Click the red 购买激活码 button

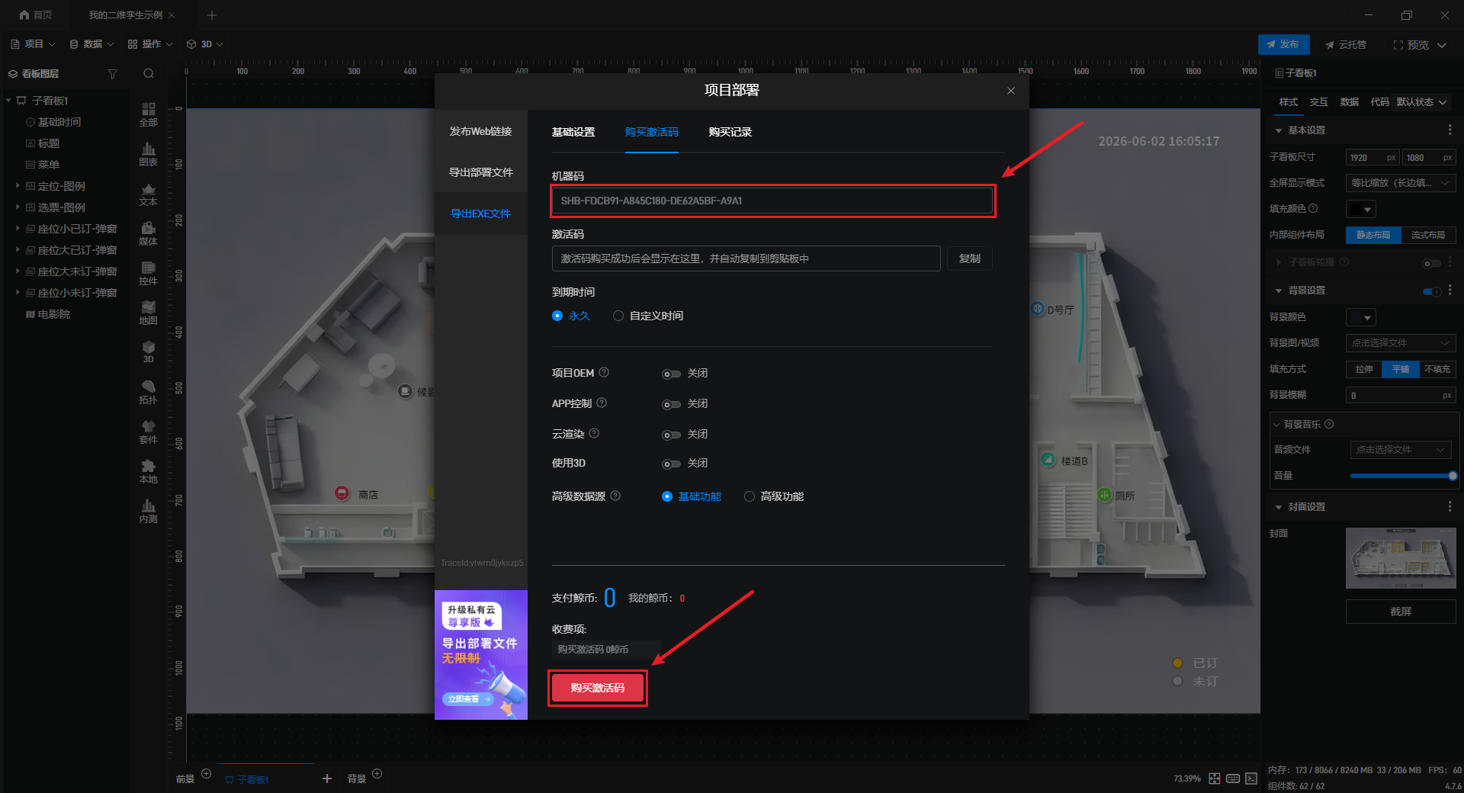click(x=598, y=688)
